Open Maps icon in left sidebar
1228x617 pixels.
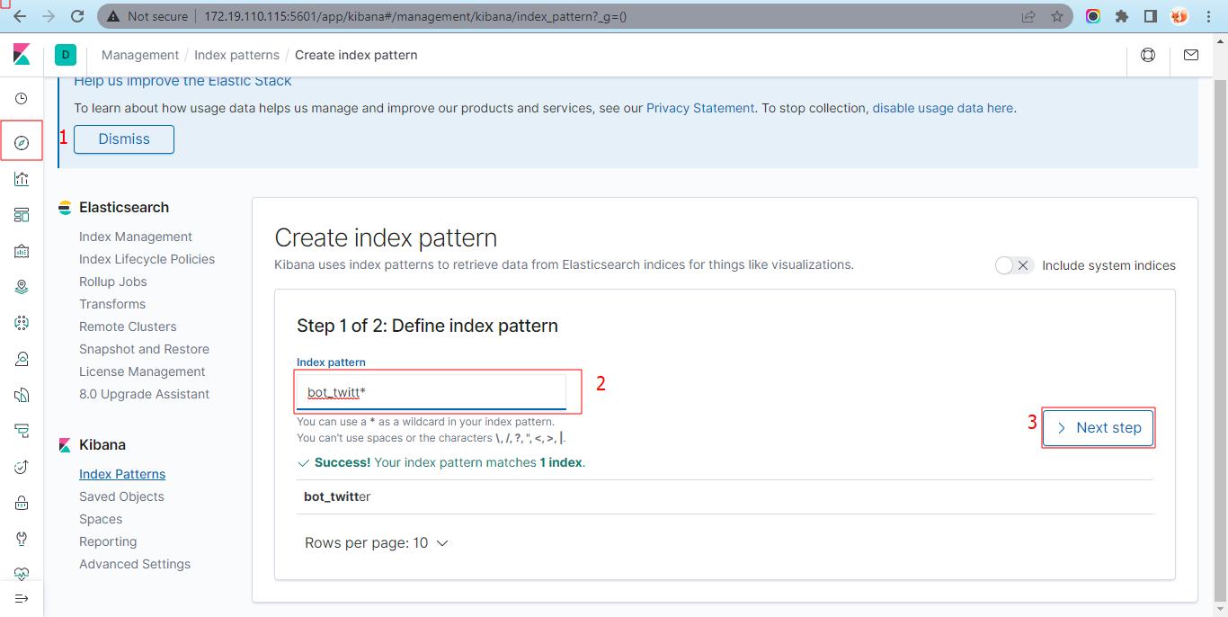click(22, 287)
